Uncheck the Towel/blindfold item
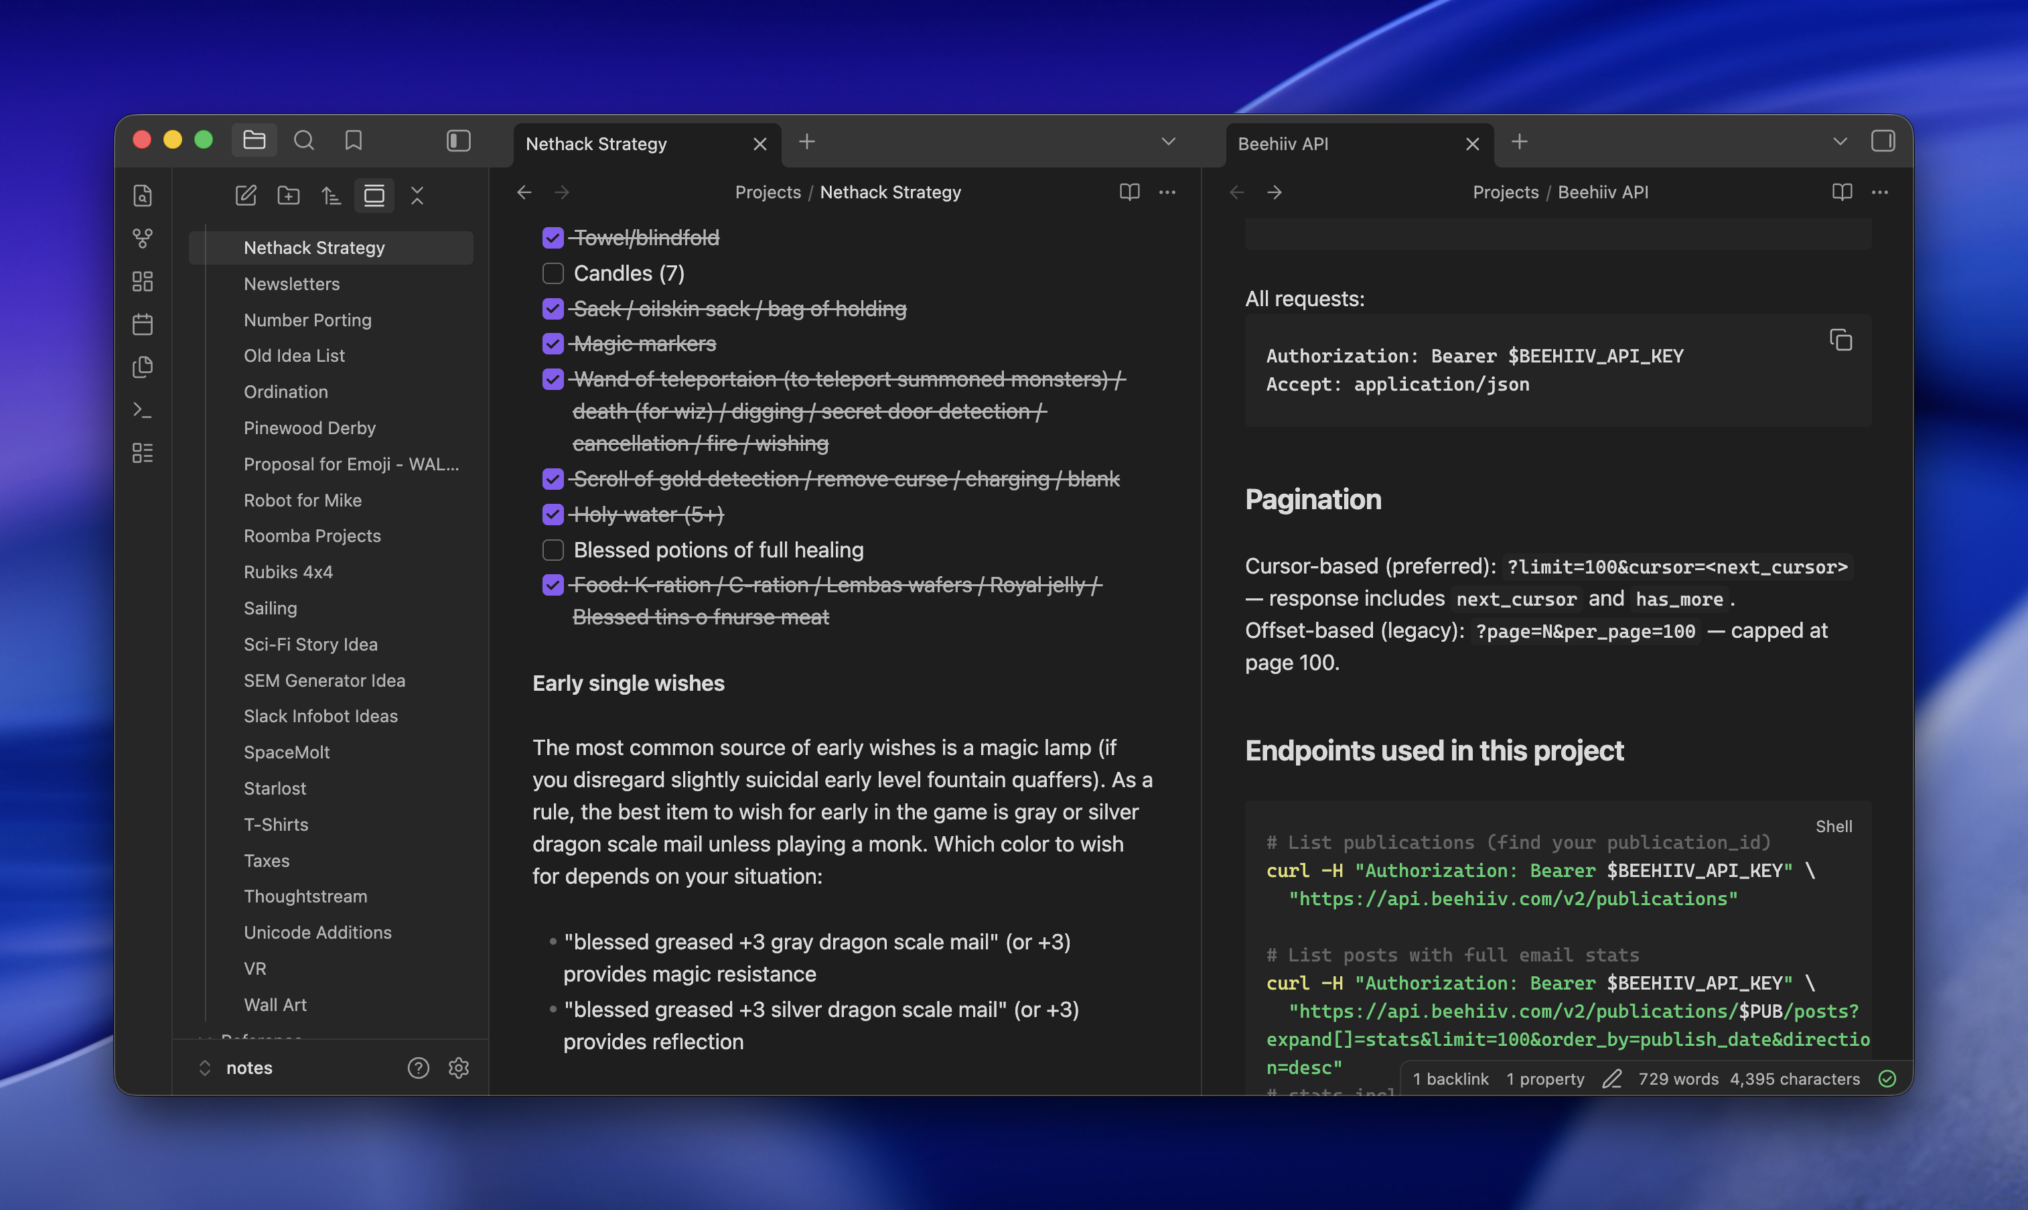The width and height of the screenshot is (2028, 1210). pos(553,238)
